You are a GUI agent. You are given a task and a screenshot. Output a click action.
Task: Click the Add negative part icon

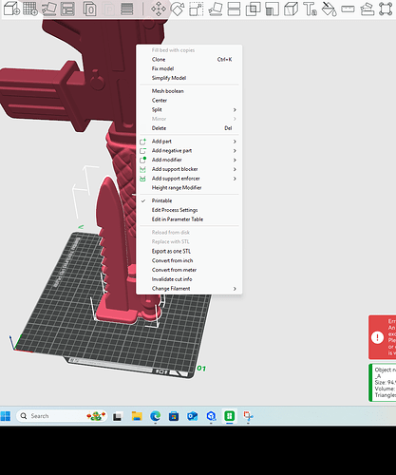143,151
